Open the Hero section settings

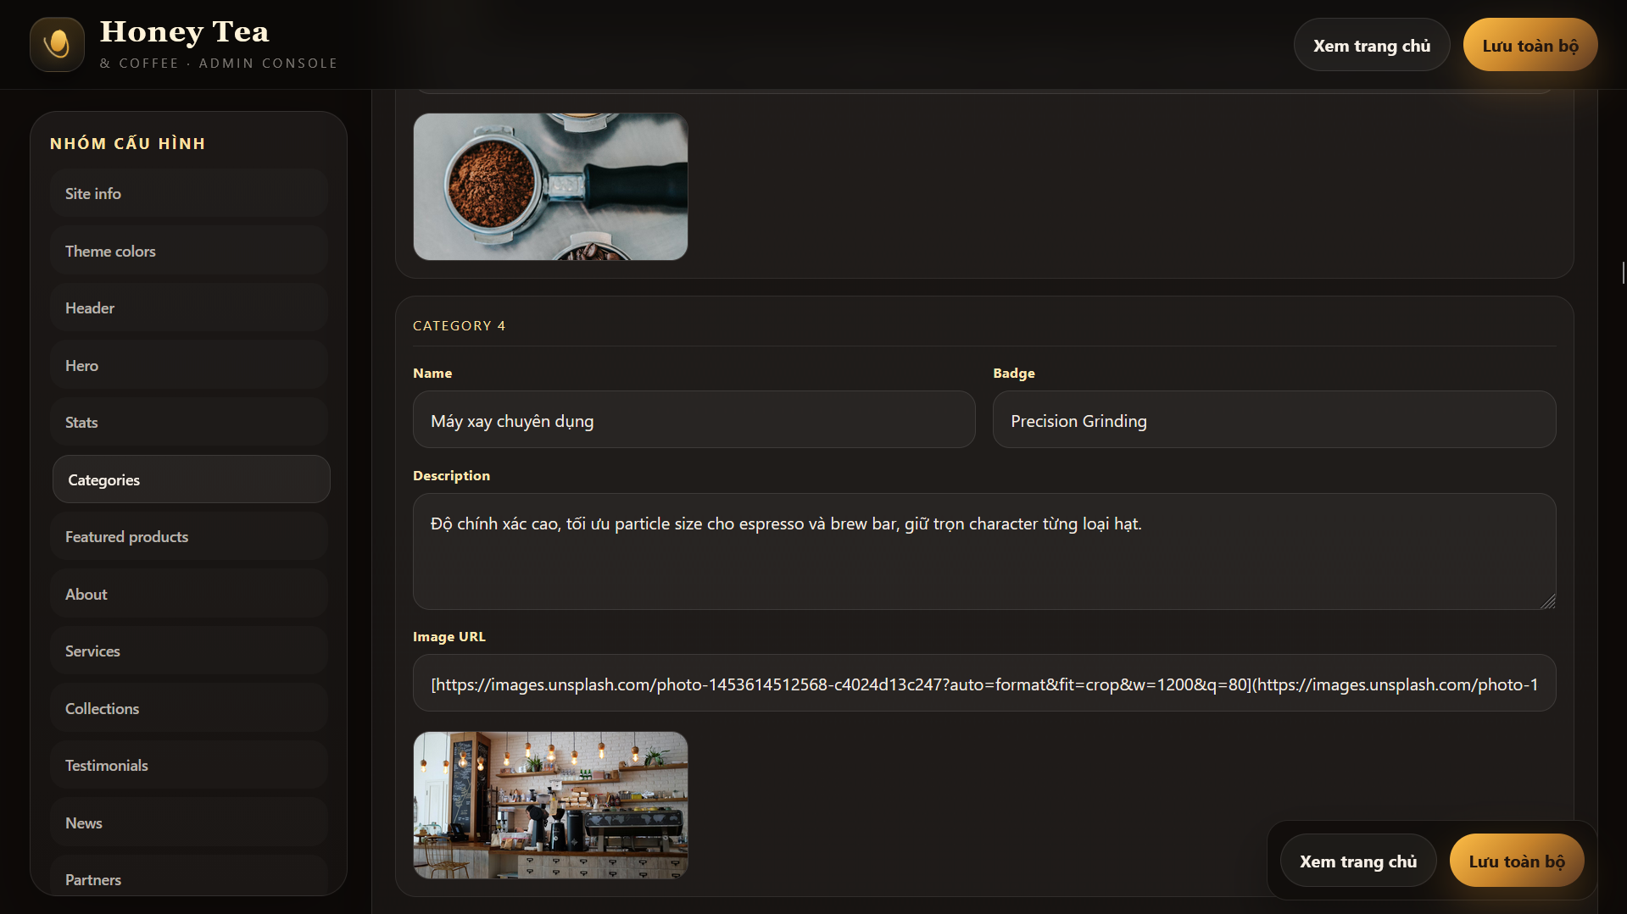click(188, 365)
